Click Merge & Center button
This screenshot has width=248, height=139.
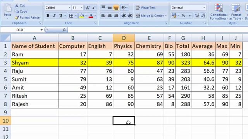(150, 15)
